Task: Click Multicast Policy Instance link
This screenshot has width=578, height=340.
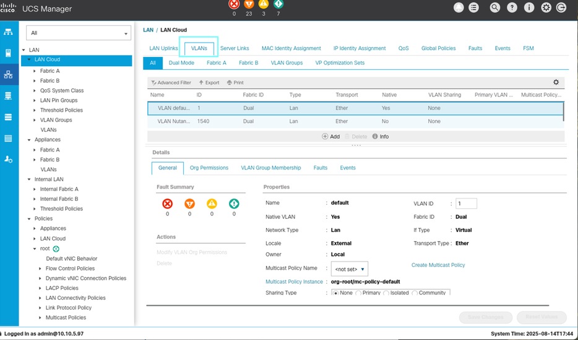Action: (x=294, y=281)
